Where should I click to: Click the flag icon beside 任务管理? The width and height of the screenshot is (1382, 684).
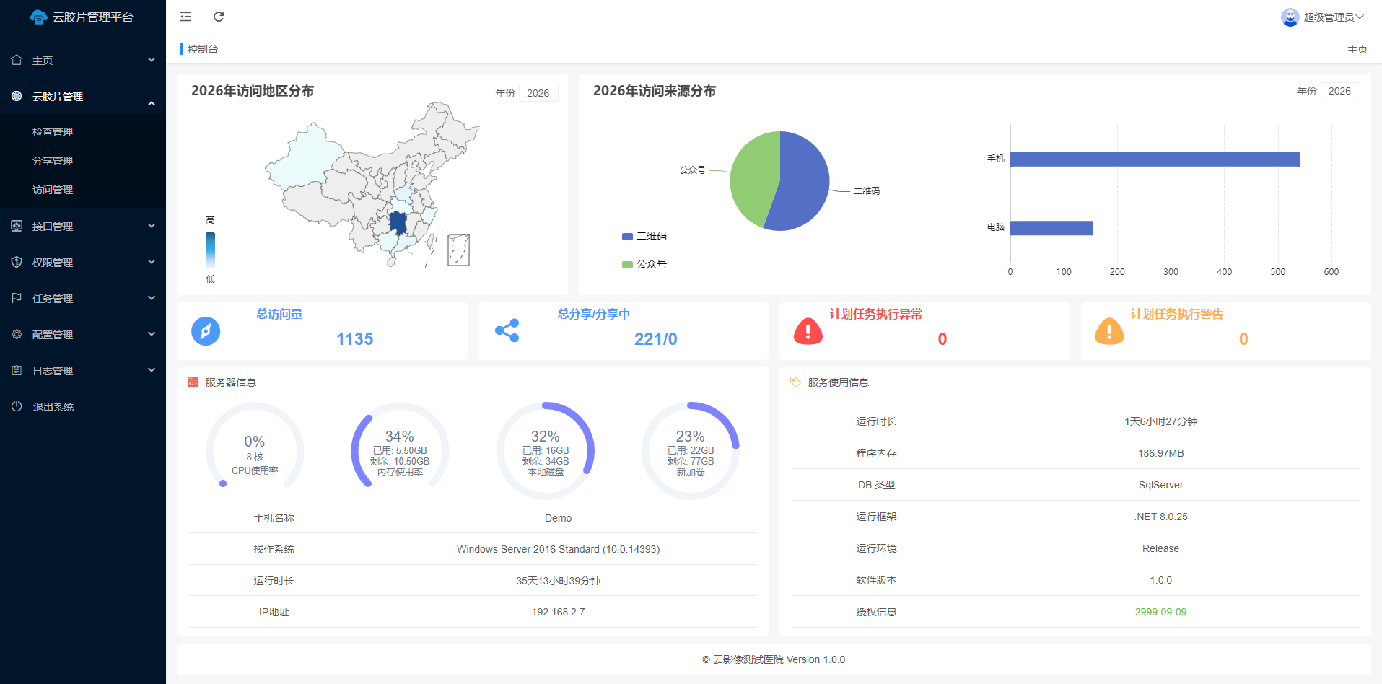(x=17, y=298)
